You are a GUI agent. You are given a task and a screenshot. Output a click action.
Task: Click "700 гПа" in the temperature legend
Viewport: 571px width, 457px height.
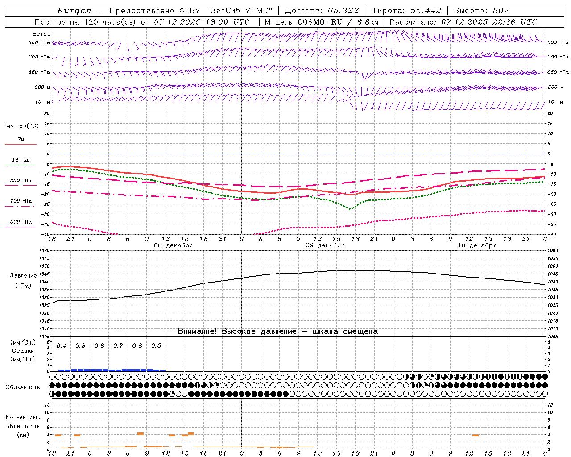(21, 201)
